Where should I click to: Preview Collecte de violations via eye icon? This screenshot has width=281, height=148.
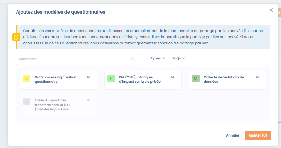point(257,77)
